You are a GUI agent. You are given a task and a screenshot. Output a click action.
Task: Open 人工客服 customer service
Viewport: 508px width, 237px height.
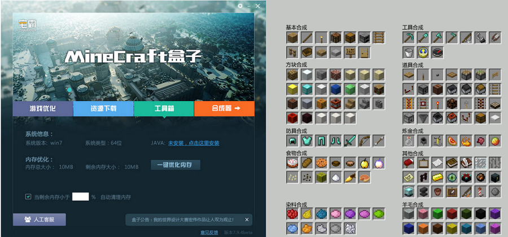(39, 220)
